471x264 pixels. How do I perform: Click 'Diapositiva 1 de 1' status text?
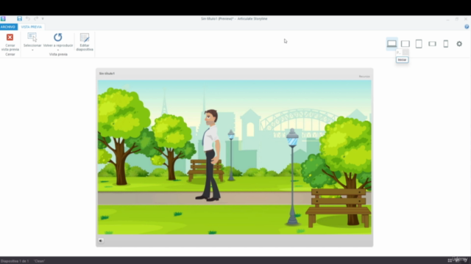point(15,261)
